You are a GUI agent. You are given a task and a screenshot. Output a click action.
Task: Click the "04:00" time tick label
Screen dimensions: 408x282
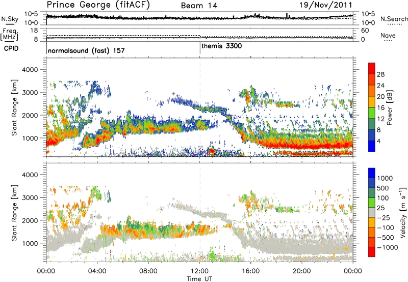coord(97,271)
